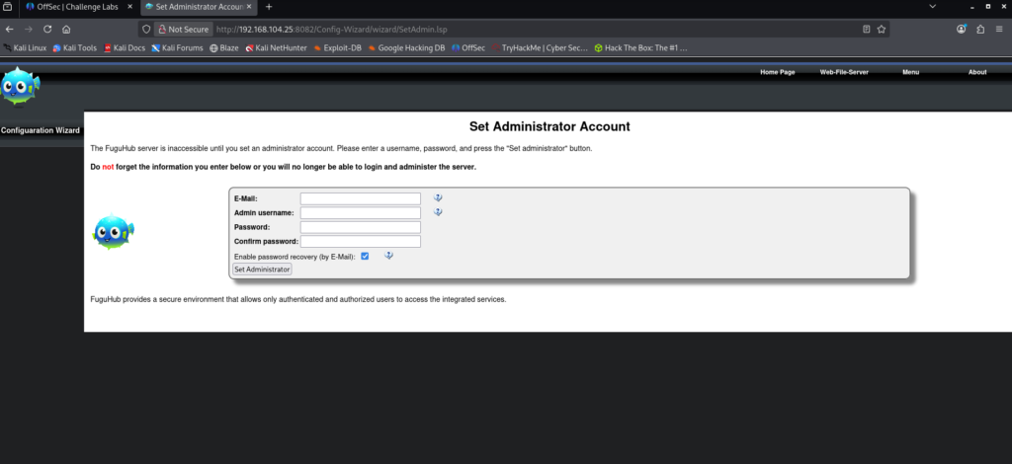Click the browser back arrow
The height and width of the screenshot is (464, 1012).
point(10,30)
